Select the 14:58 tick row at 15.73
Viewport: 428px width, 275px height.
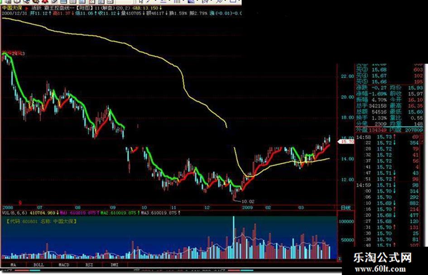(x=388, y=137)
